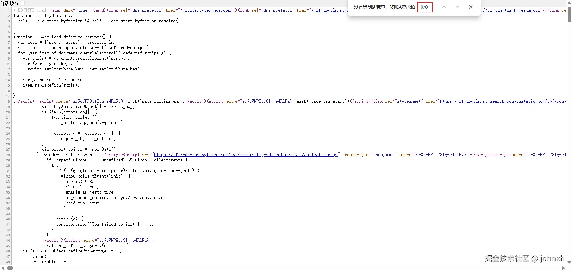Click the 'function _collect() {' line
The height and width of the screenshot is (270, 572).
pyautogui.click(x=77, y=117)
